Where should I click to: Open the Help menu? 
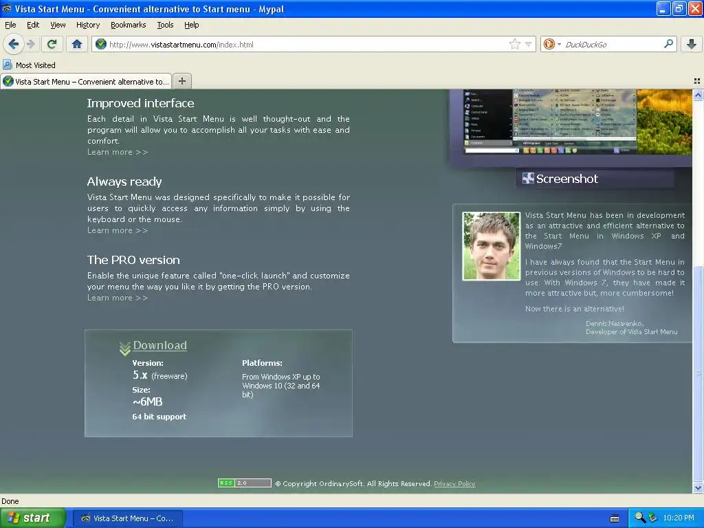tap(192, 25)
